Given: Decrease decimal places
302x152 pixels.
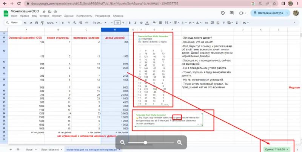Looking at the screenshot, I should [x=74, y=23].
